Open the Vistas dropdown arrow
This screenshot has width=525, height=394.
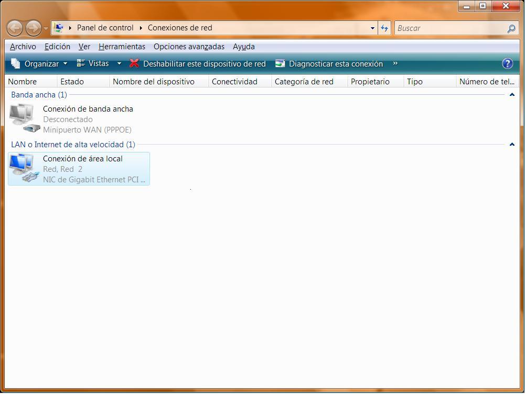(119, 63)
